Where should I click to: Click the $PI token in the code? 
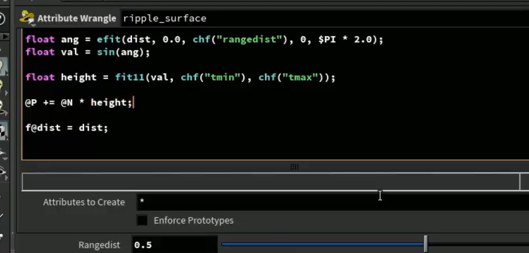click(327, 39)
